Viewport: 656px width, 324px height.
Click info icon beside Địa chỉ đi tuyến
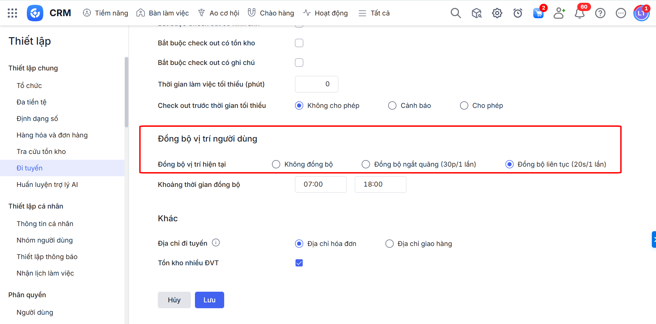coord(216,243)
